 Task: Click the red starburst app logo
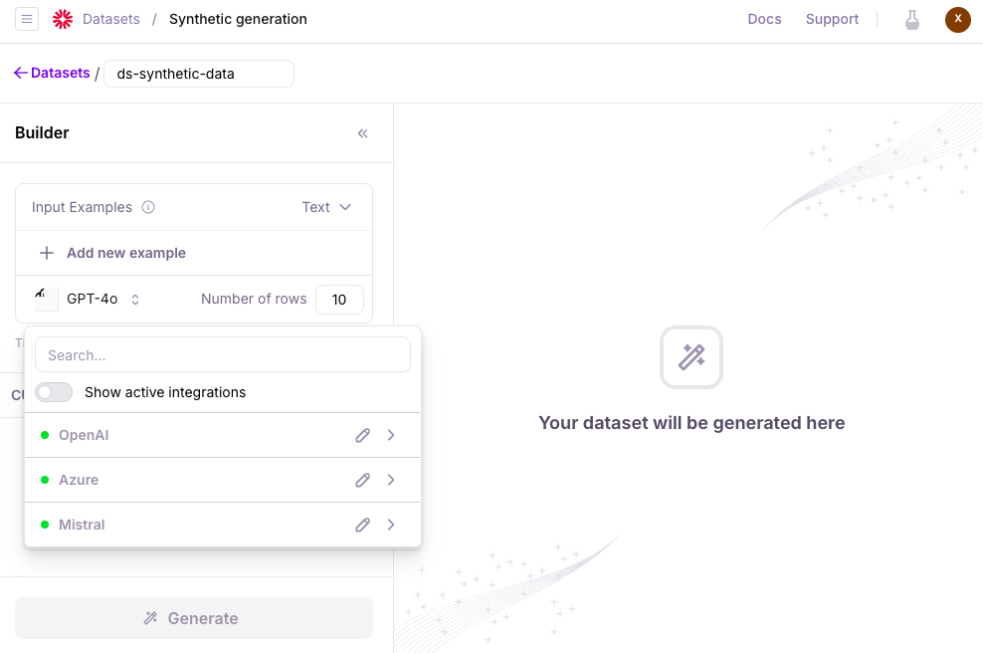[x=63, y=19]
